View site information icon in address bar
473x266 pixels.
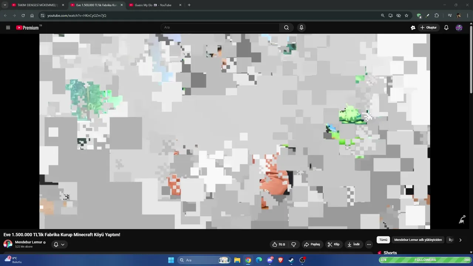coord(42,16)
